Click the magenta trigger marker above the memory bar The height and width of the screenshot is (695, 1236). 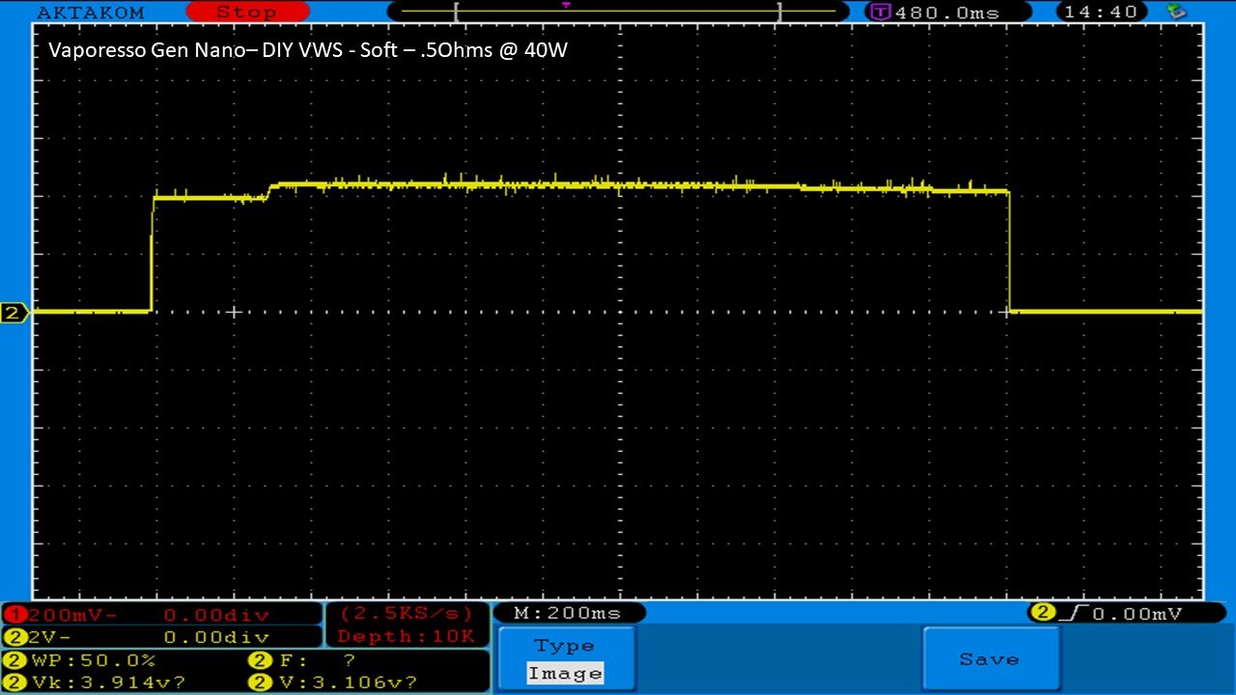pos(566,5)
